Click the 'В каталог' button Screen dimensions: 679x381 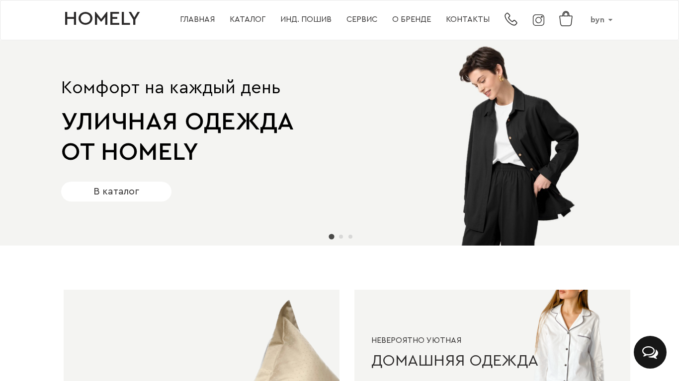(116, 191)
